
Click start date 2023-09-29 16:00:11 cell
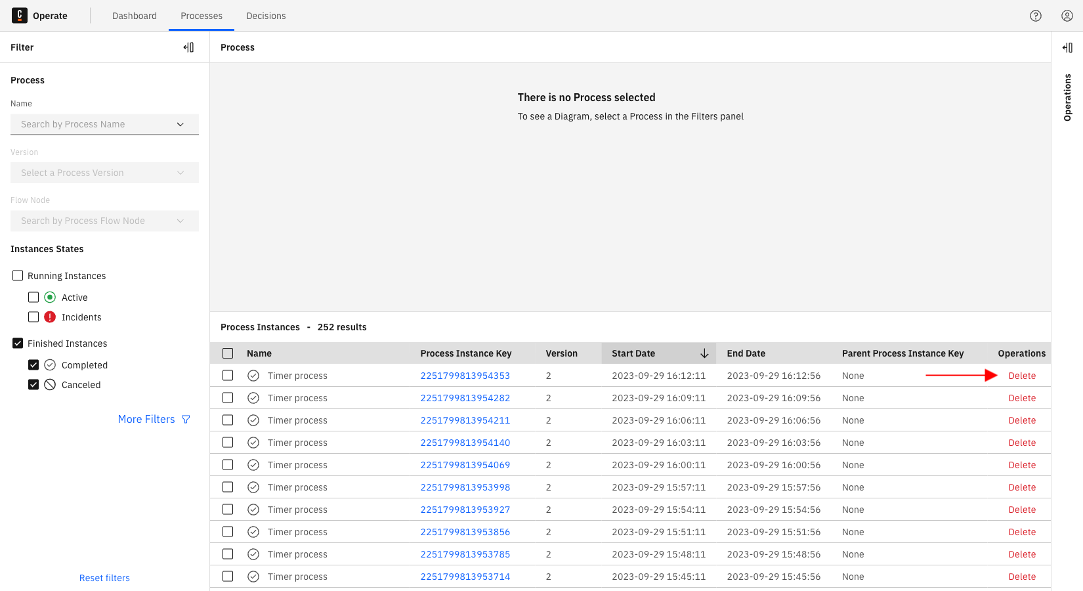659,465
